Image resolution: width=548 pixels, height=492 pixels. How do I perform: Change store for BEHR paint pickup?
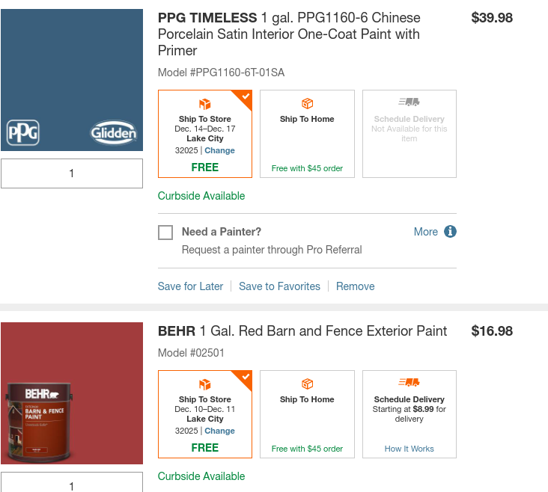[220, 431]
